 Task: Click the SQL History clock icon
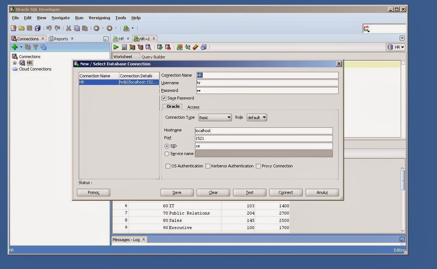pos(204,47)
